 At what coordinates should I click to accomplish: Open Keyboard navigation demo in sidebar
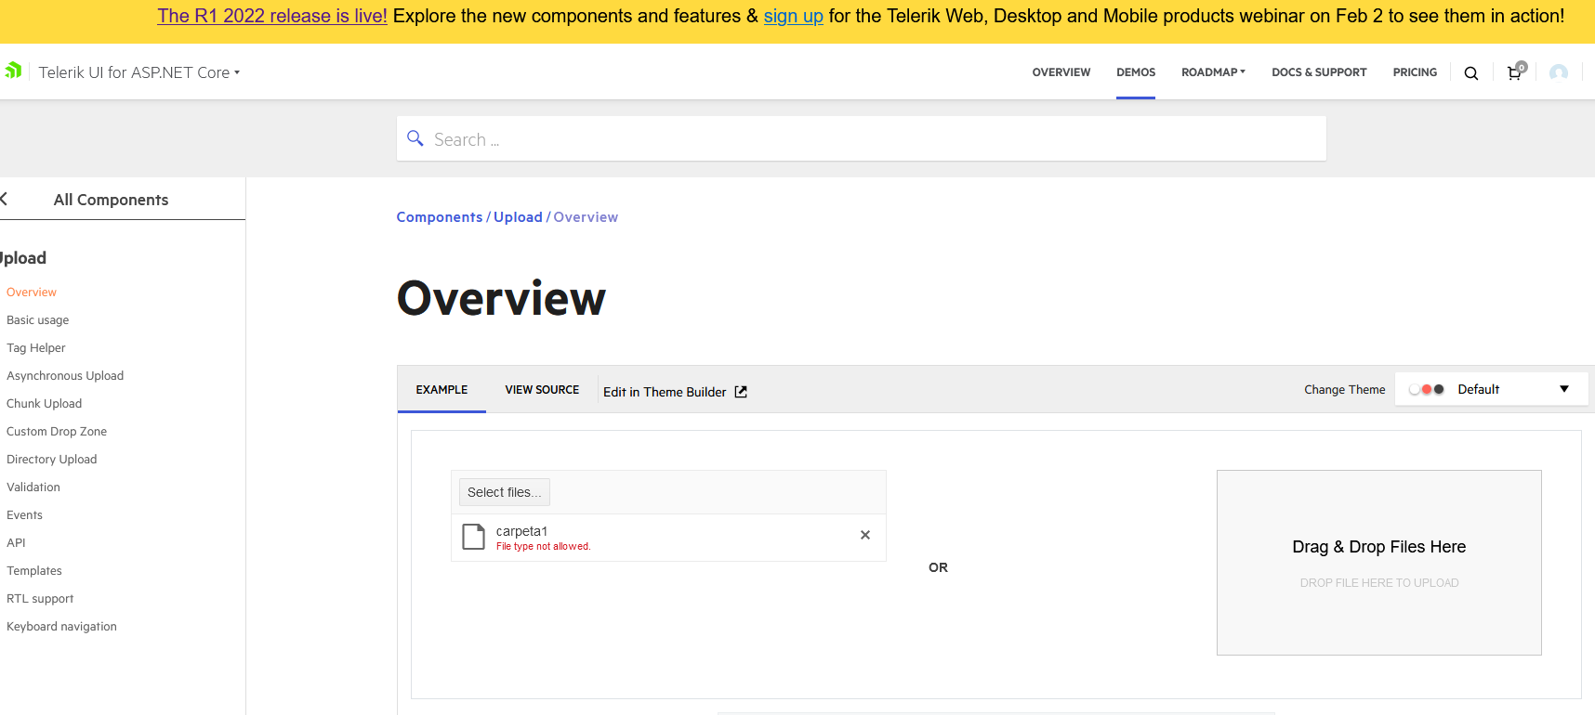62,627
